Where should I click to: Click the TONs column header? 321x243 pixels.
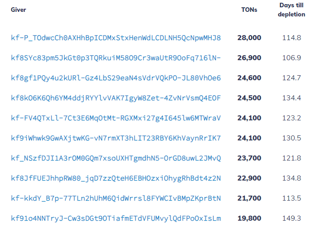tap(249, 10)
